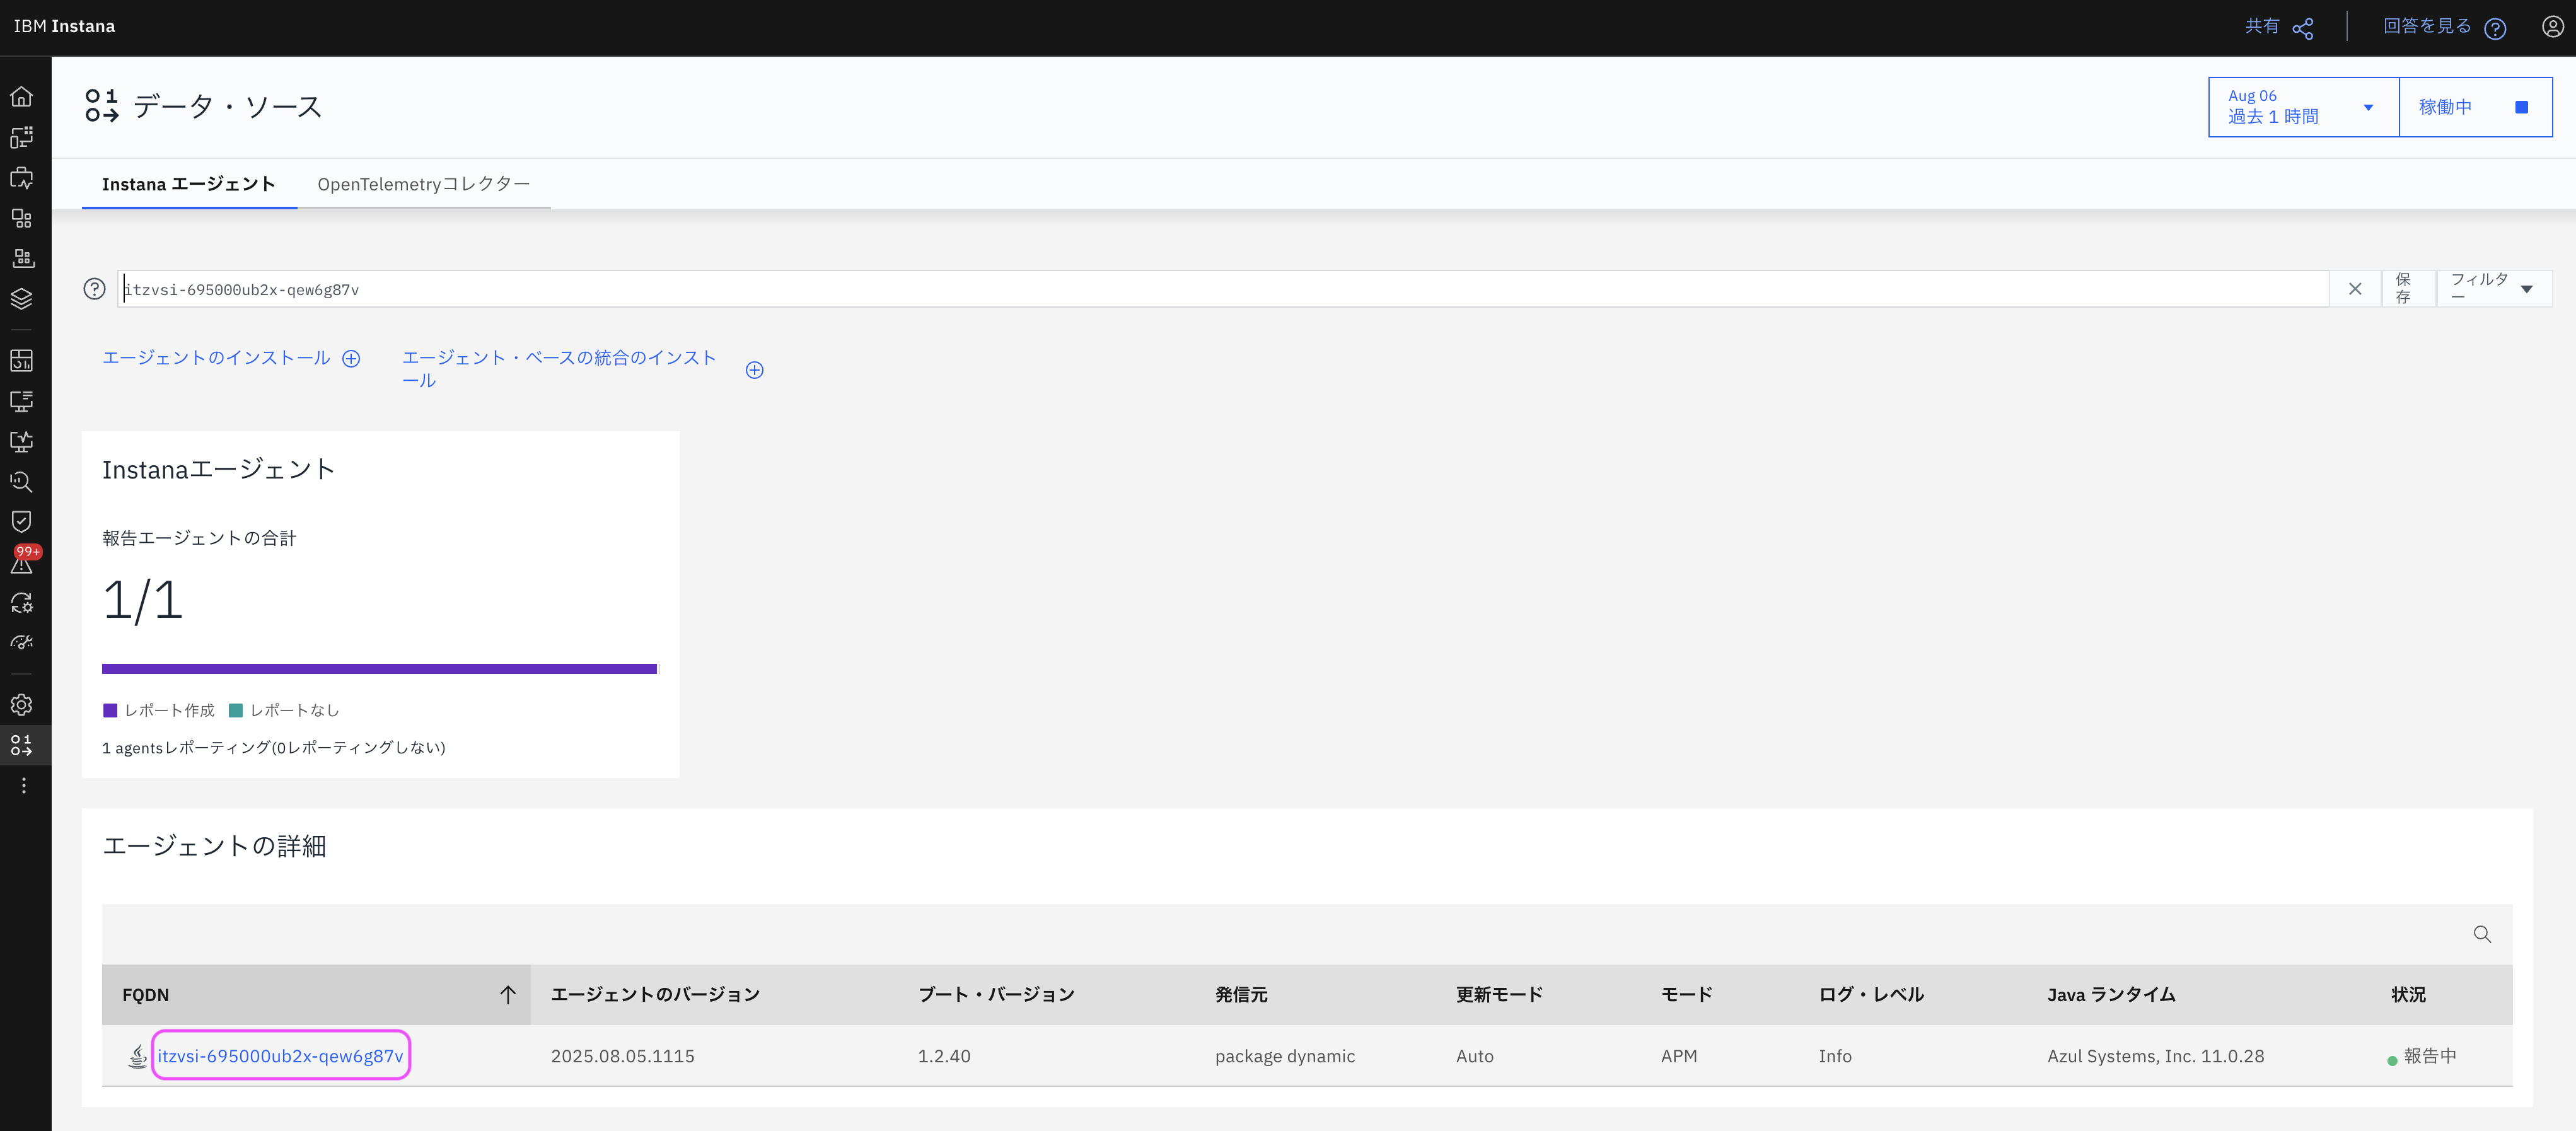Open the three-dot more menu in sidebar
Image resolution: width=2576 pixels, height=1131 pixels.
23,786
